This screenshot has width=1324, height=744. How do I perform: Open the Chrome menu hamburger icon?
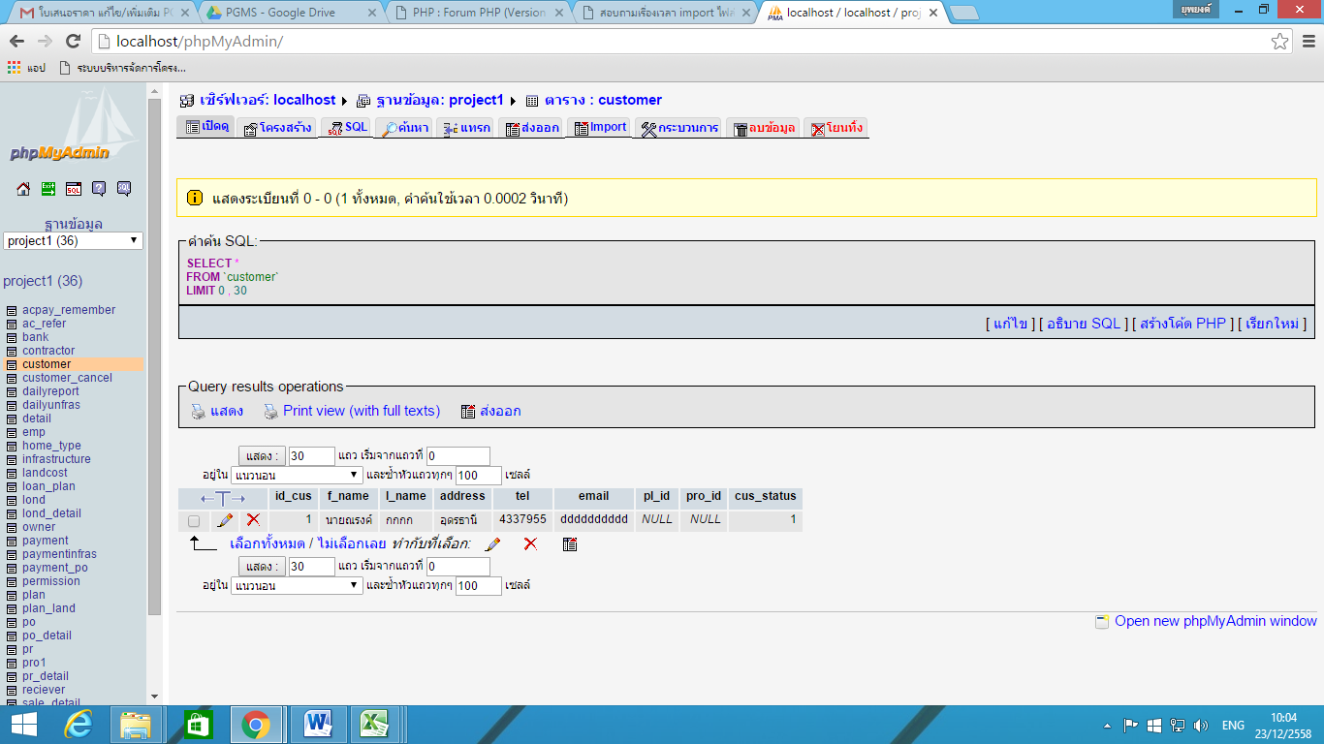[x=1308, y=41]
